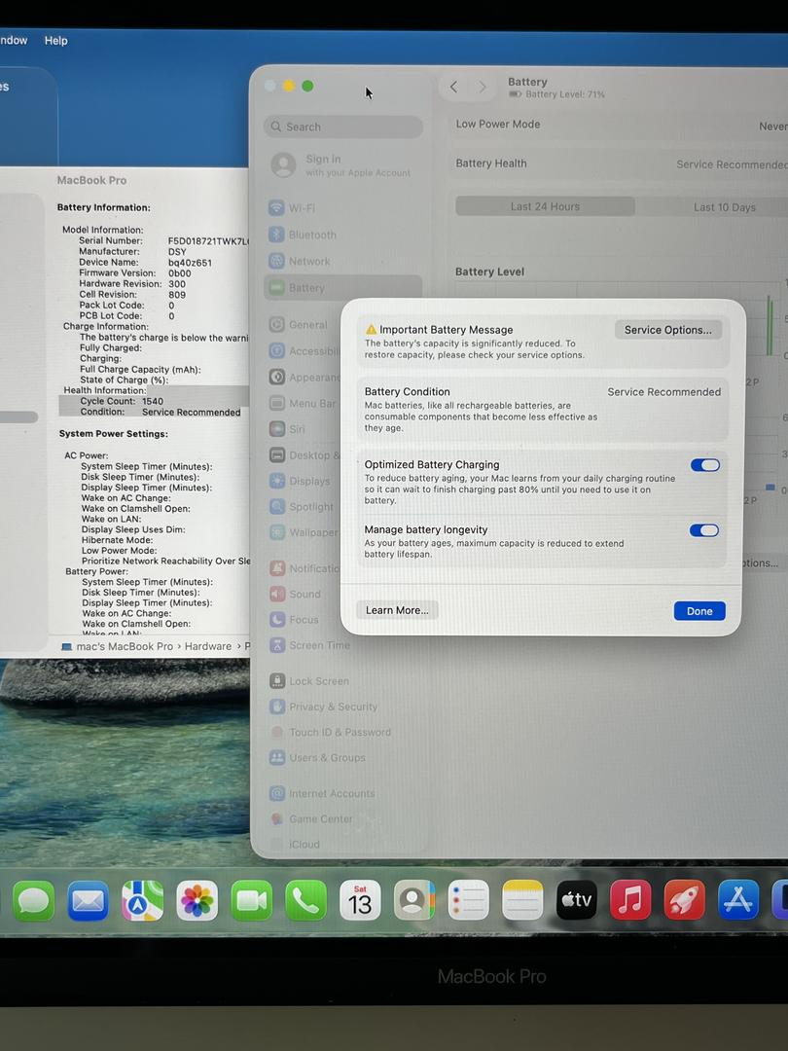Click the System Settings search field

(343, 127)
